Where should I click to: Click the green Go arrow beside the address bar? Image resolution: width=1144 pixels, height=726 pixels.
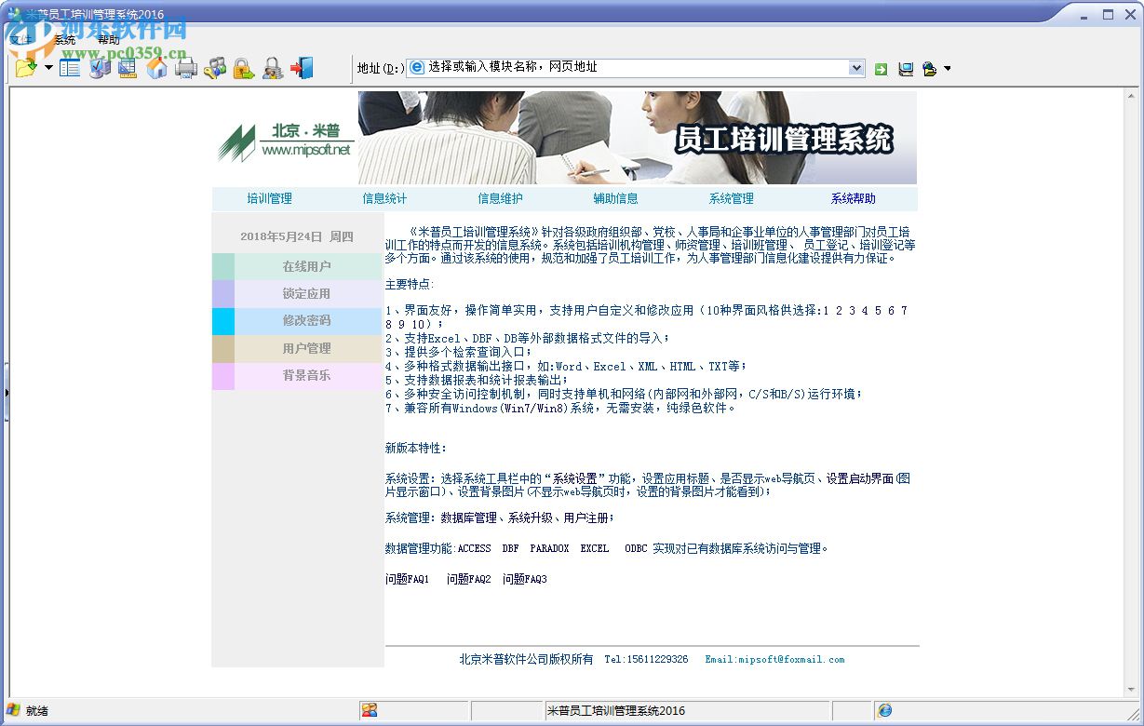(x=880, y=68)
